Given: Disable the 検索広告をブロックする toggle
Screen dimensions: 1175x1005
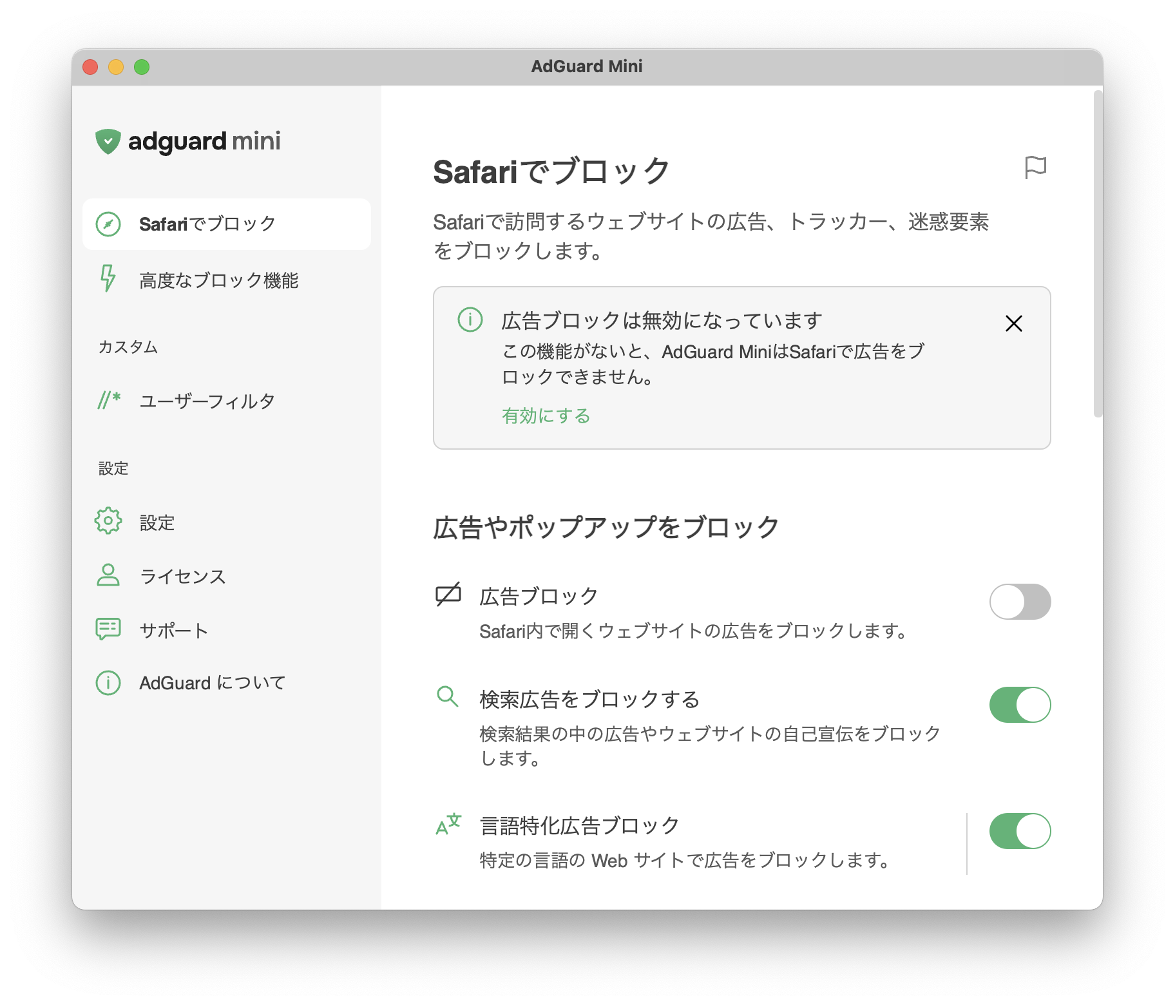Looking at the screenshot, I should click(1020, 705).
